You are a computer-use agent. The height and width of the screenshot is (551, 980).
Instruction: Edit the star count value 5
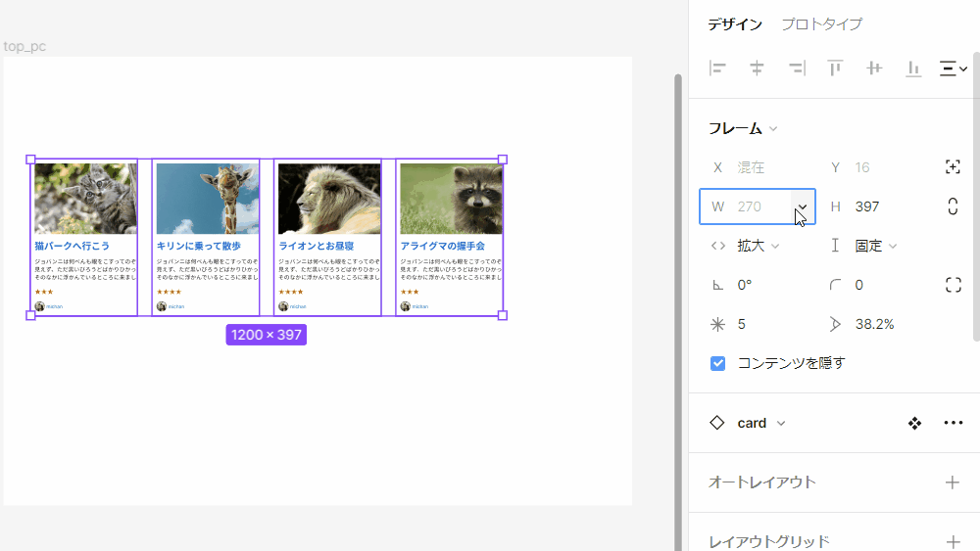click(x=741, y=324)
